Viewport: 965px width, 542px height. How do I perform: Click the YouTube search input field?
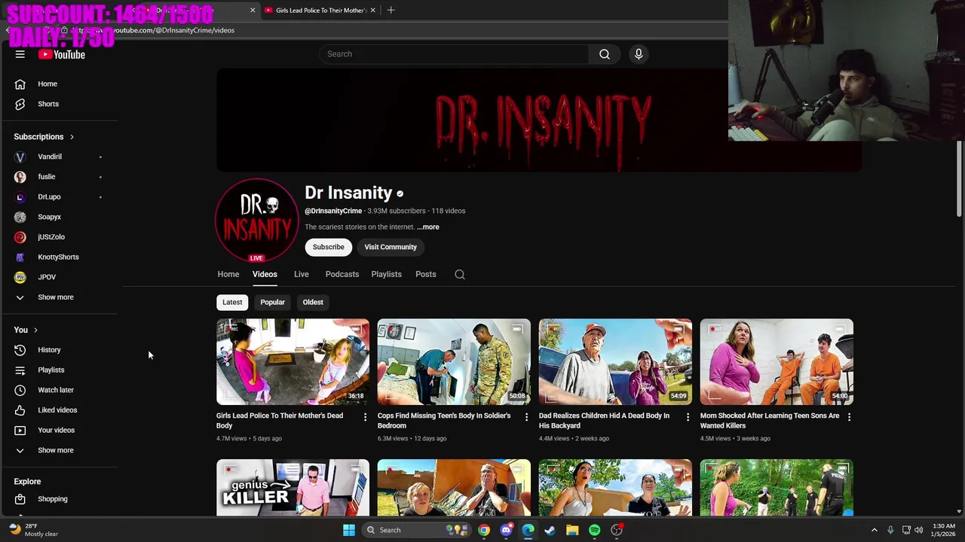click(x=455, y=54)
